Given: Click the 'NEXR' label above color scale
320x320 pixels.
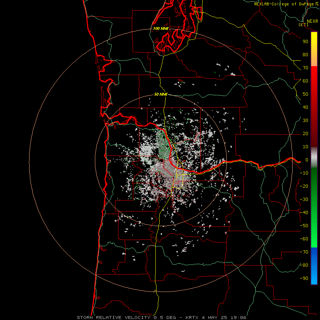Looking at the screenshot, I should click(313, 21).
